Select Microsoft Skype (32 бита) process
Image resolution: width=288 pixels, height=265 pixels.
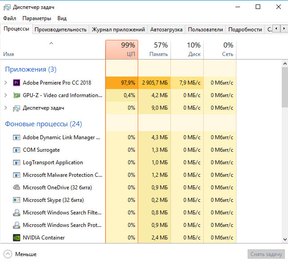[x=118, y=200]
